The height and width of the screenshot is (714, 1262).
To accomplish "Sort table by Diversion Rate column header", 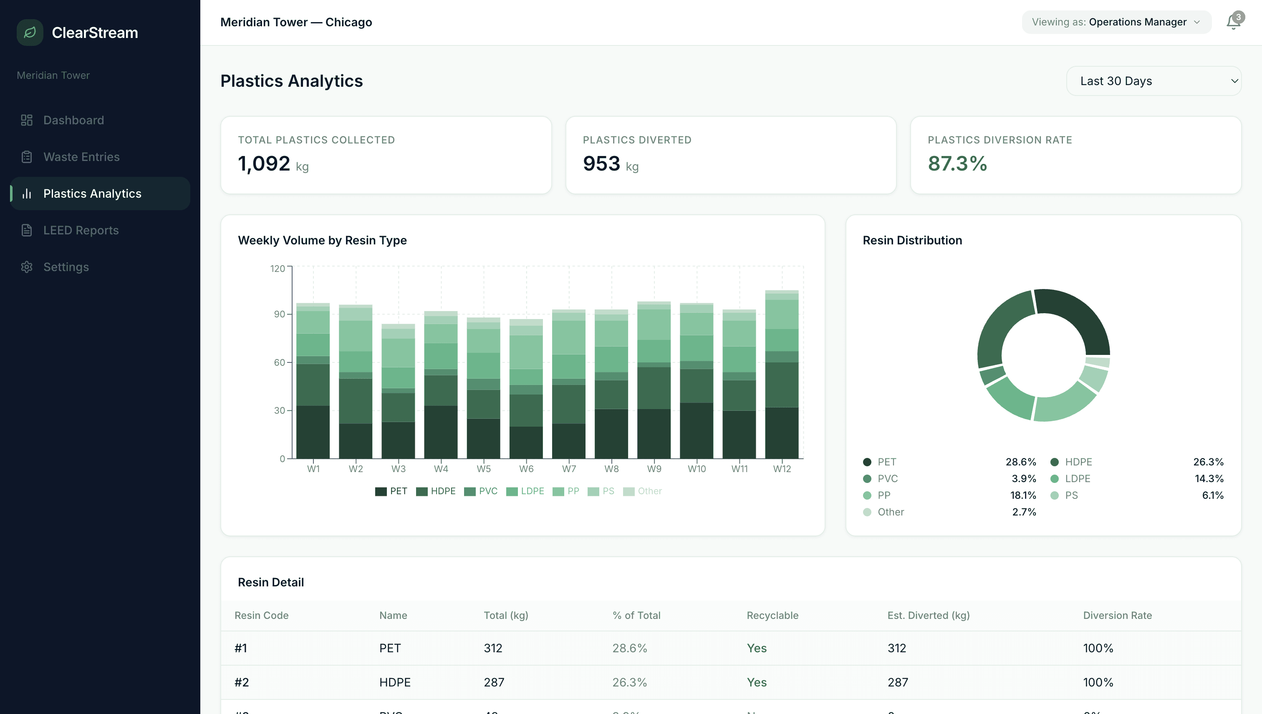I will pyautogui.click(x=1117, y=616).
